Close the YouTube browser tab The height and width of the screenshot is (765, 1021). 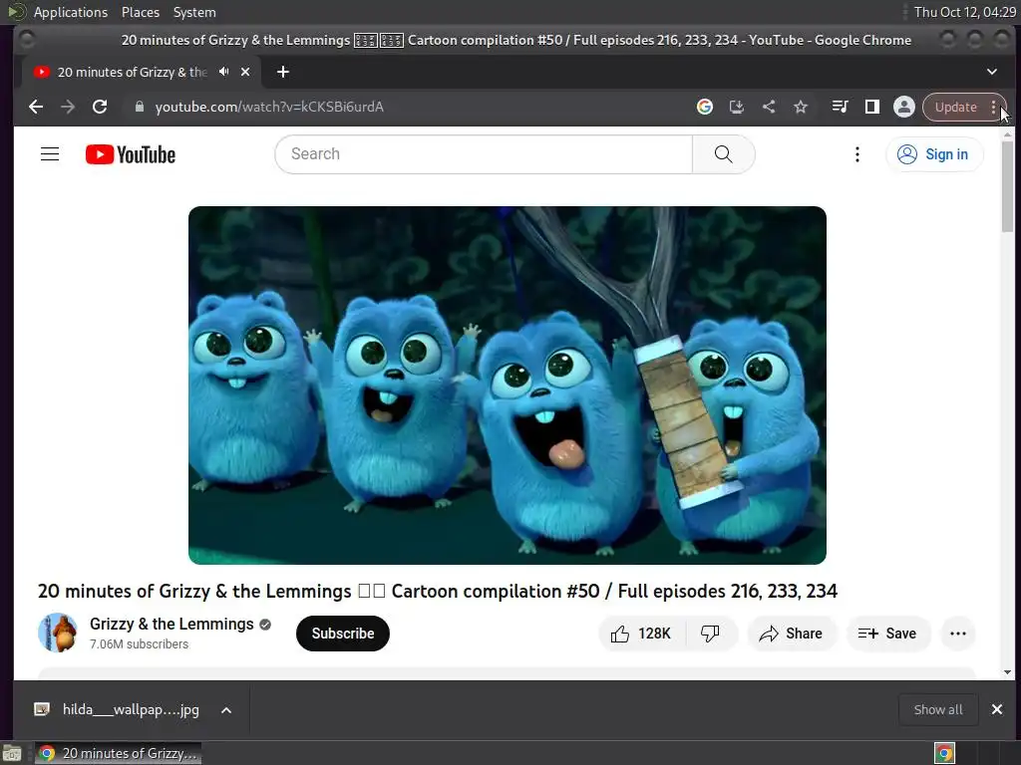(x=245, y=72)
